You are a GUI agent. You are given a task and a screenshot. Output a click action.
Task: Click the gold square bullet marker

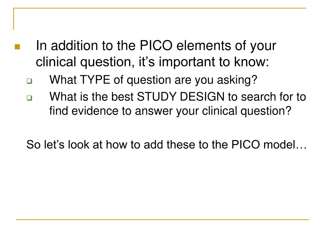[17, 47]
